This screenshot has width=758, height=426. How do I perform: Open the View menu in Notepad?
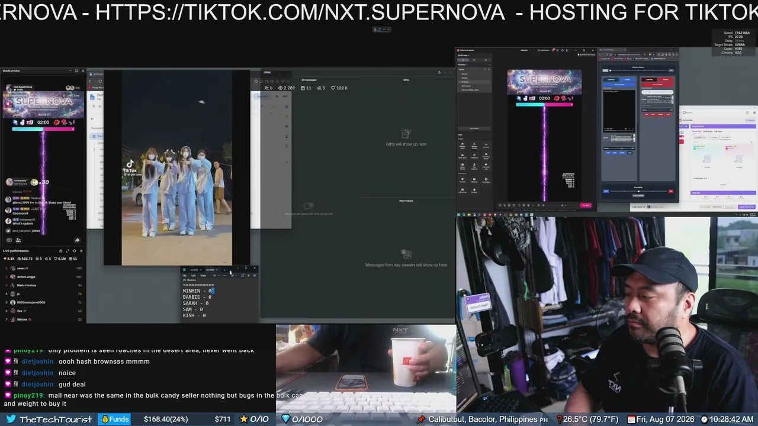pos(203,276)
